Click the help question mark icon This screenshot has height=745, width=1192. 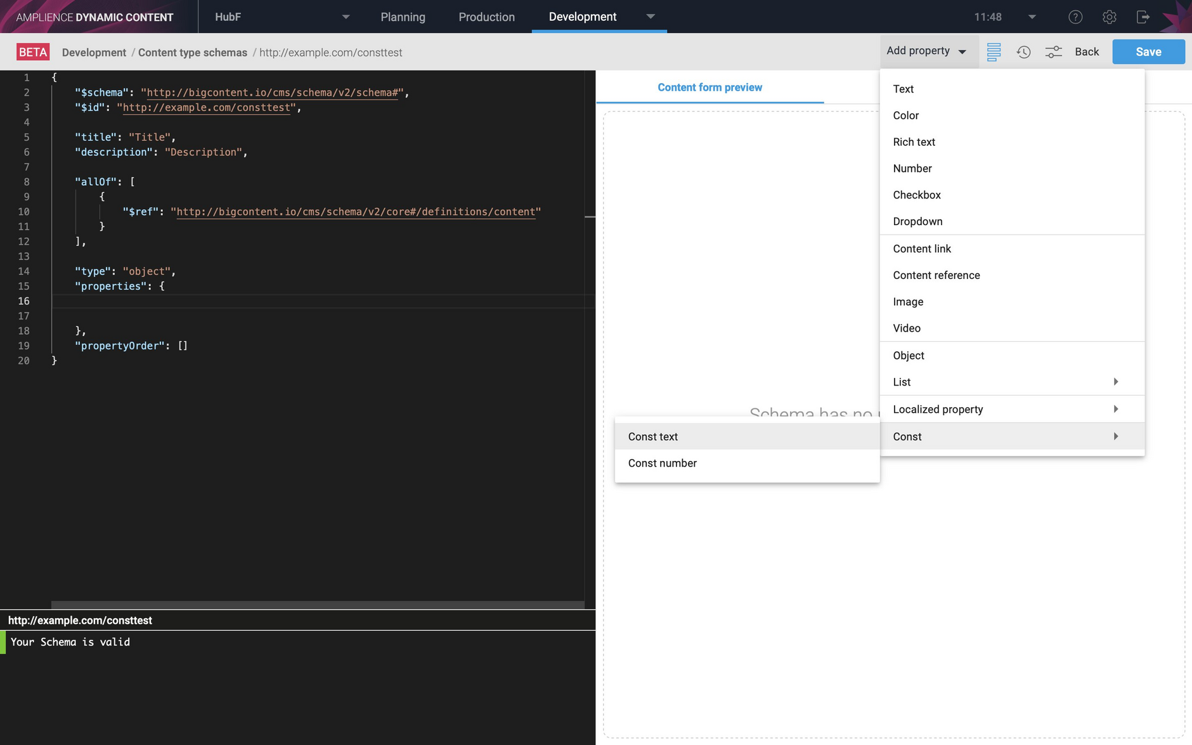tap(1075, 17)
